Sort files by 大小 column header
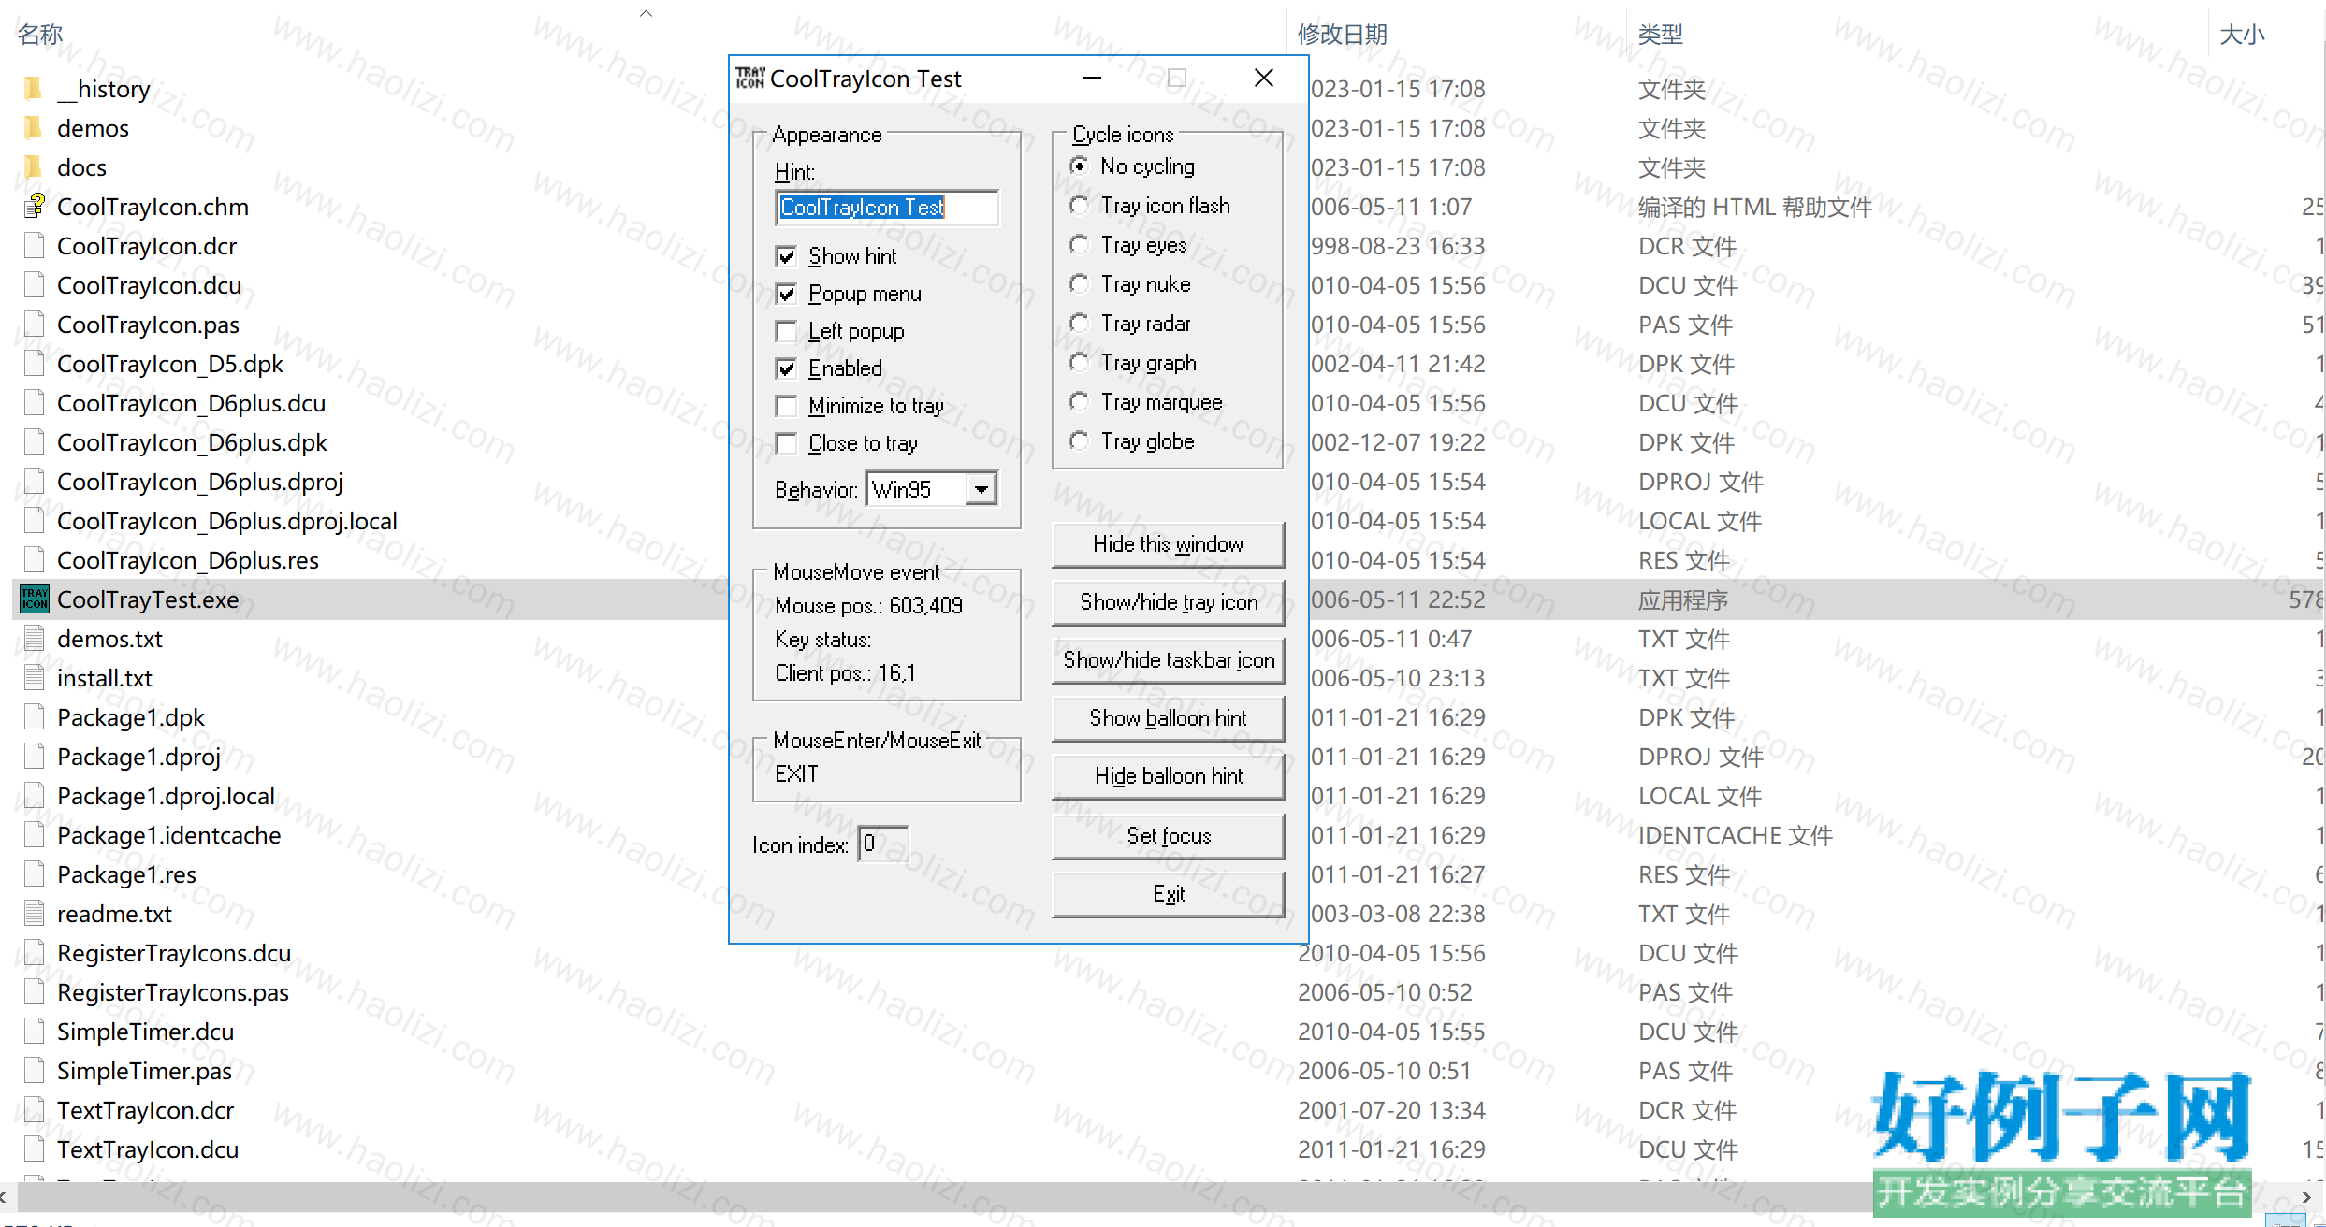 pyautogui.click(x=2242, y=35)
